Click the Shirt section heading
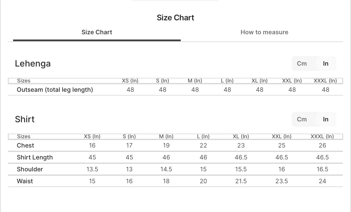 25,119
